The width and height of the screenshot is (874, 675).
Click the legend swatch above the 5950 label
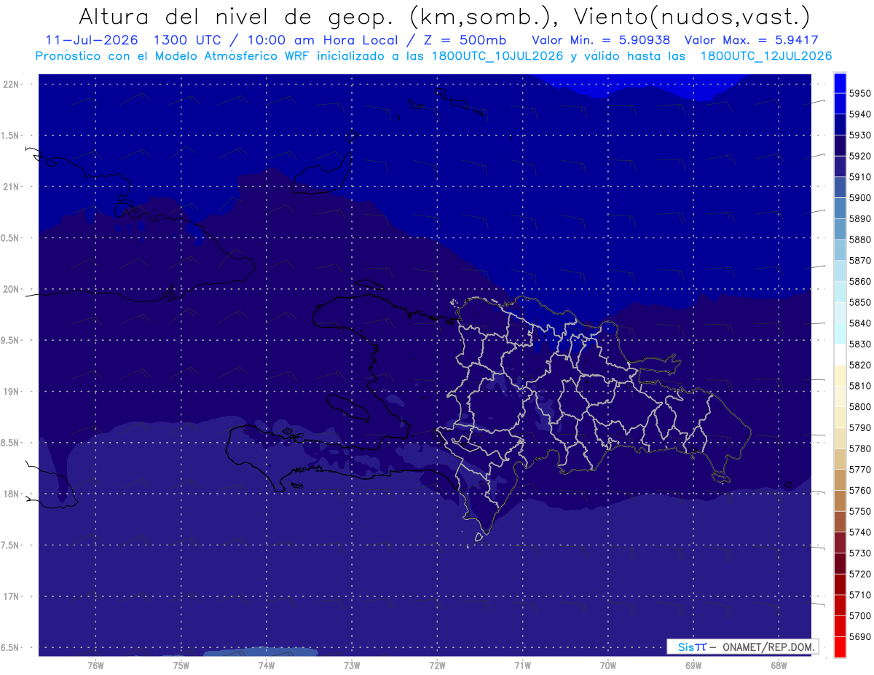coord(840,83)
